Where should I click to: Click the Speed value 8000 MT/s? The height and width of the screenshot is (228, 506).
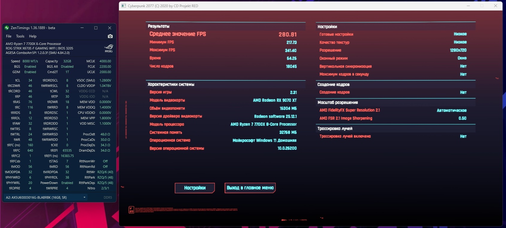click(30, 61)
